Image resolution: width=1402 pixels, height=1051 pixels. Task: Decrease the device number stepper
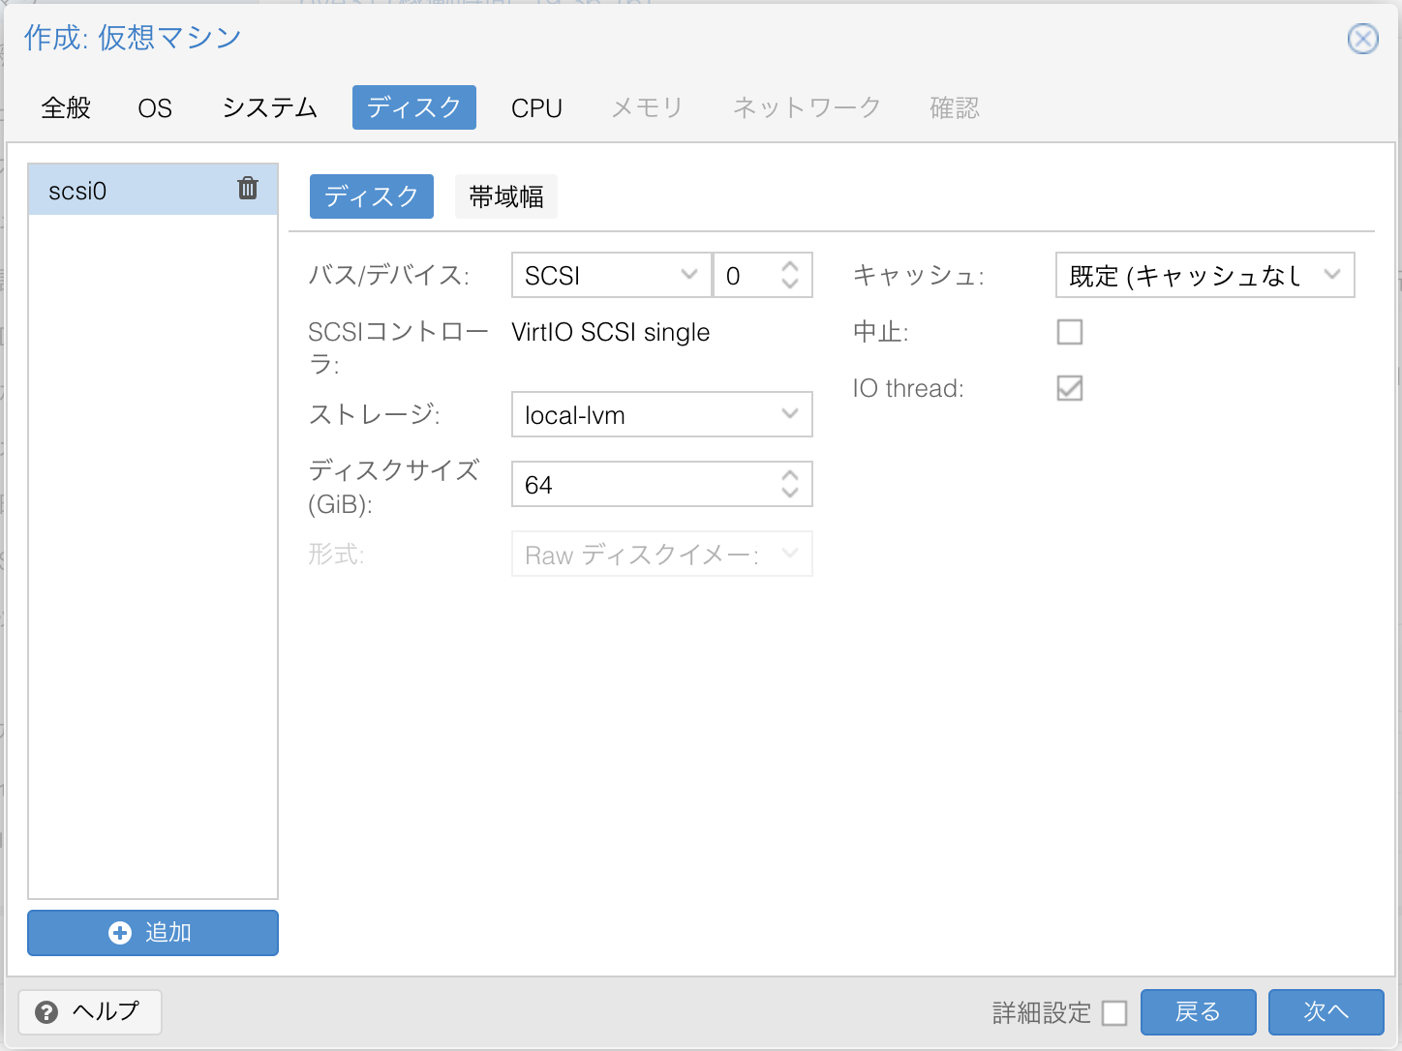[x=790, y=284]
